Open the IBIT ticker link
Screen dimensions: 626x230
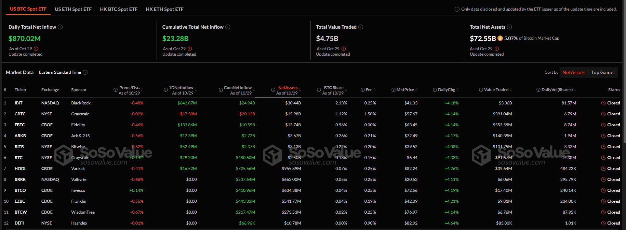(18, 103)
